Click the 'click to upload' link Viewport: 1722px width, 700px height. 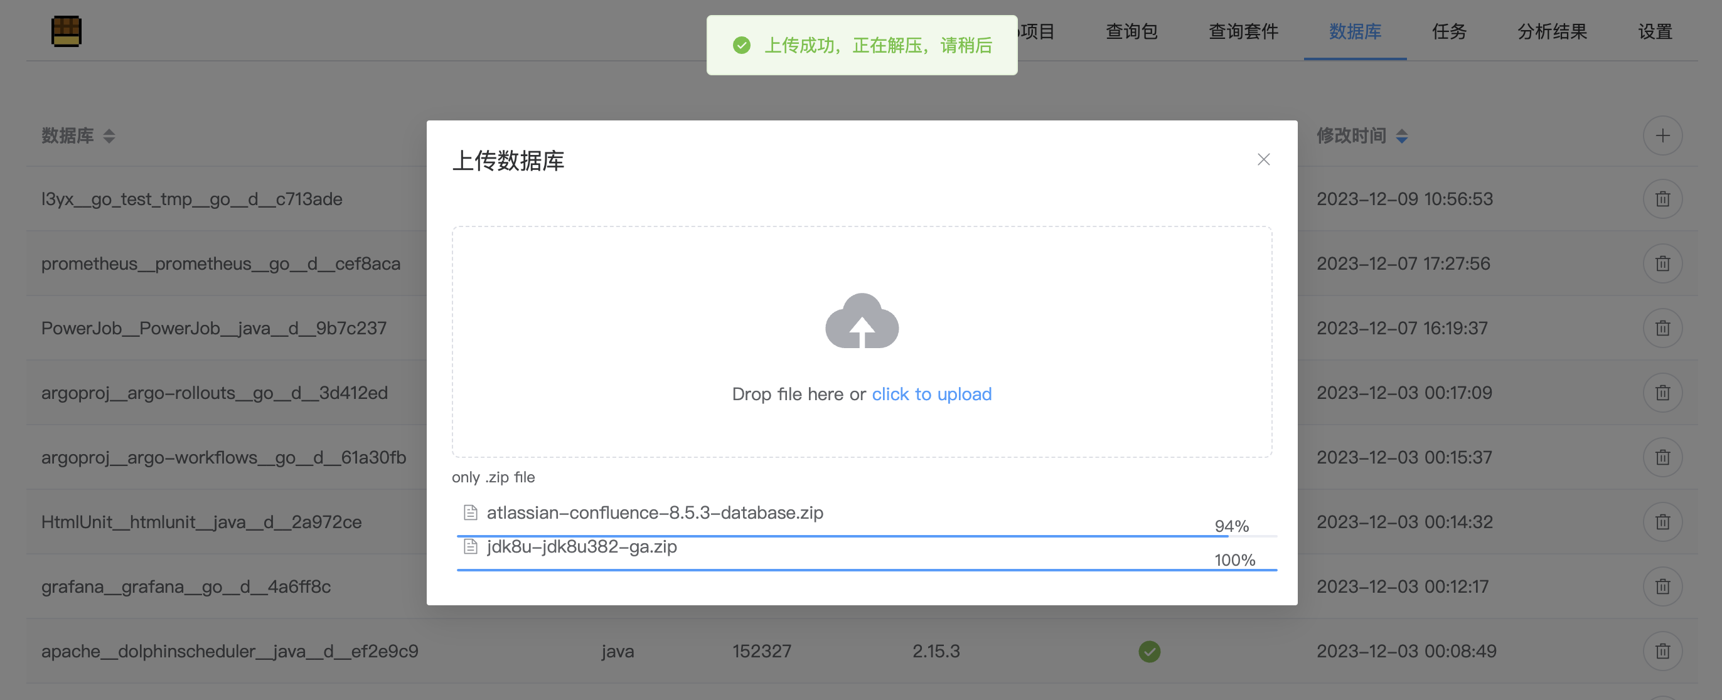pos(931,394)
